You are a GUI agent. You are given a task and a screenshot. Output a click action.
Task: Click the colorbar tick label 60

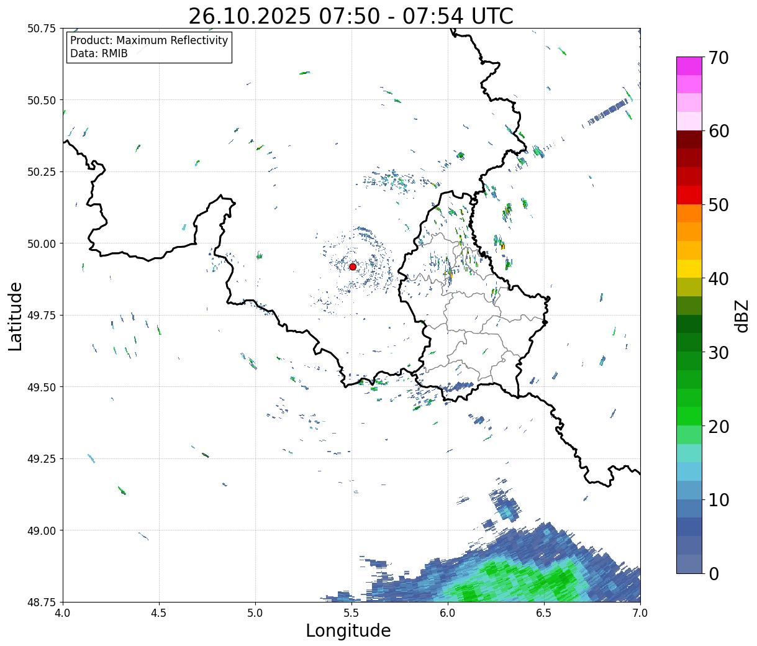[718, 131]
